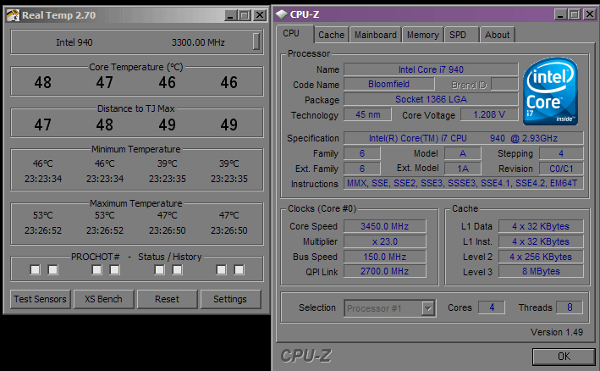
Task: Click the 3300.00 MHz reading in Real Temp
Action: 198,42
